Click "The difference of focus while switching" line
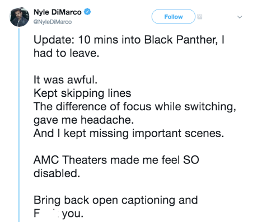 [135, 107]
